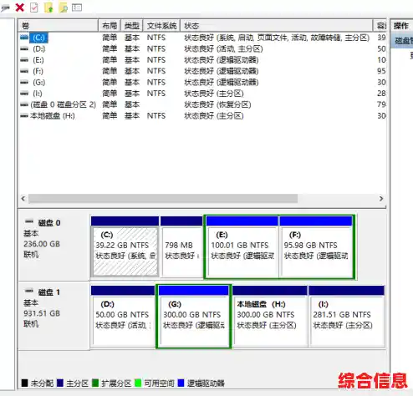Sort by the 卷 column header

(x=59, y=26)
